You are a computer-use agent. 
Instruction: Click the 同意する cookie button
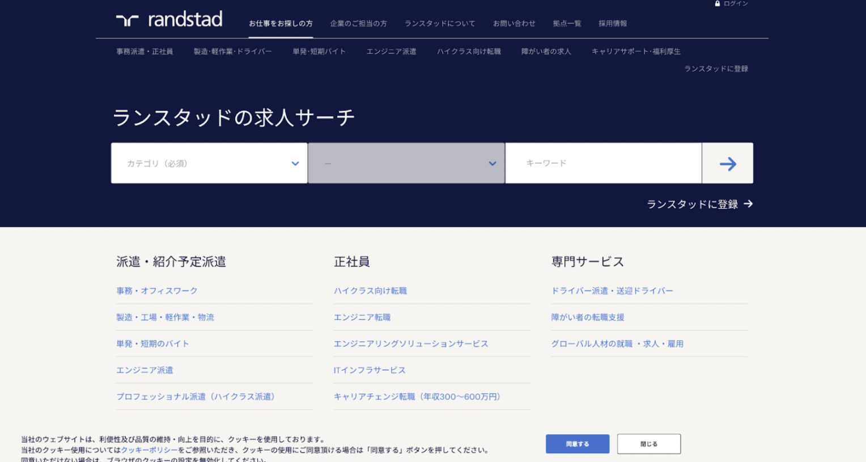(x=578, y=444)
